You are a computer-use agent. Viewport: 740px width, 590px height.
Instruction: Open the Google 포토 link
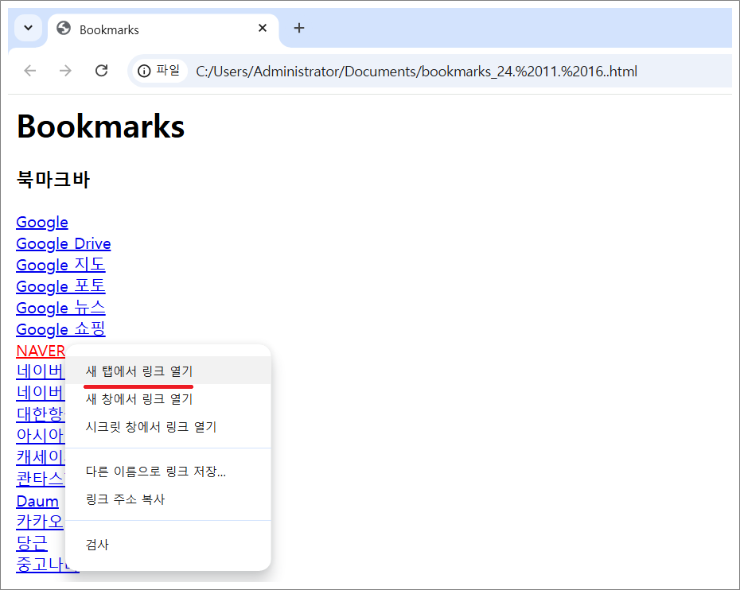tap(61, 286)
